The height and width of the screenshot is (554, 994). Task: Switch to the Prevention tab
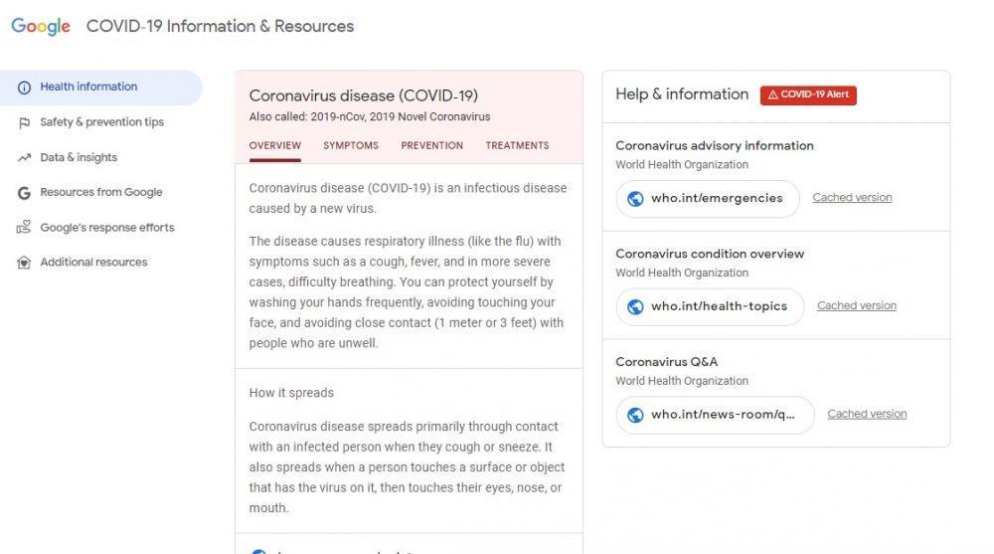pos(431,145)
